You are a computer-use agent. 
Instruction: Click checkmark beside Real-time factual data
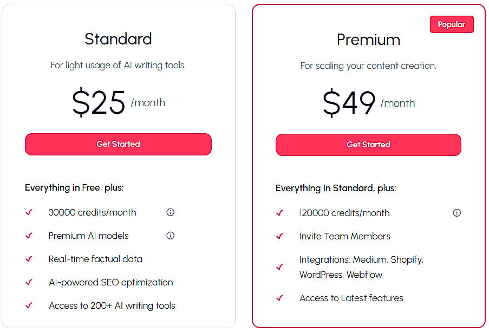click(x=29, y=259)
